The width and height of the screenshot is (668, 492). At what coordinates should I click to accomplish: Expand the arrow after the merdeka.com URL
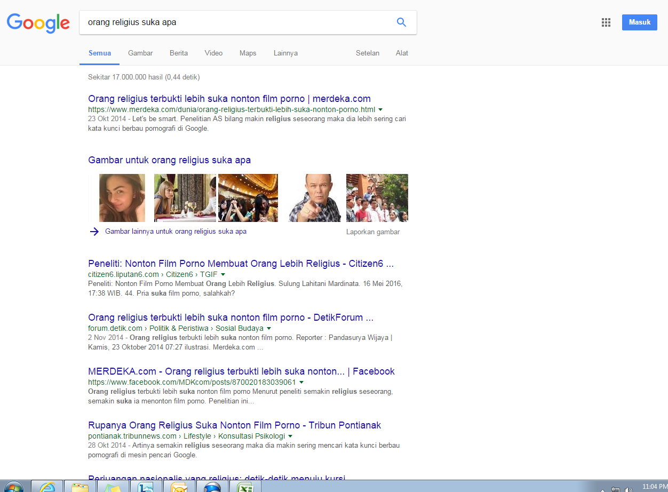coord(380,109)
